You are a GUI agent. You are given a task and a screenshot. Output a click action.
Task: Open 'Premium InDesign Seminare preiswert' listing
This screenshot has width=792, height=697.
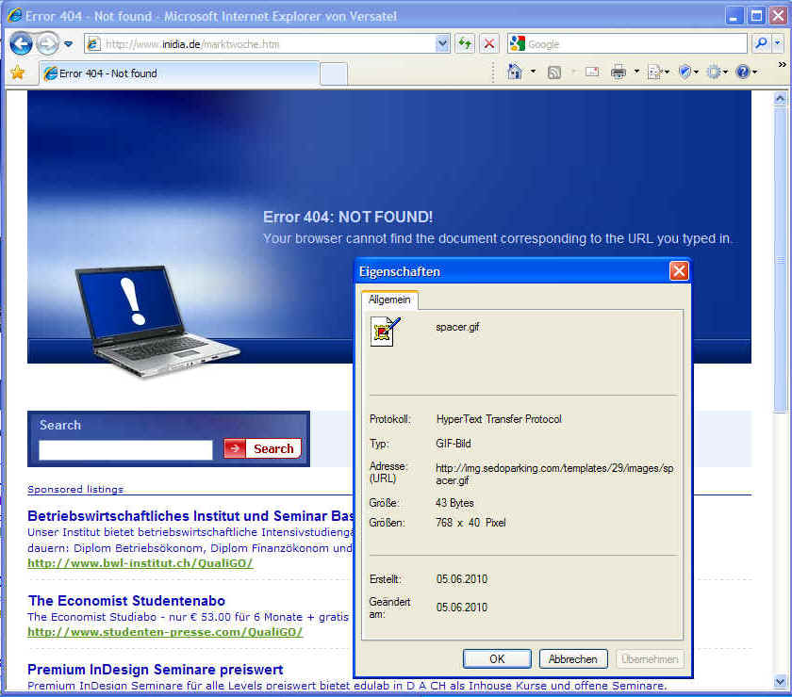(x=155, y=670)
